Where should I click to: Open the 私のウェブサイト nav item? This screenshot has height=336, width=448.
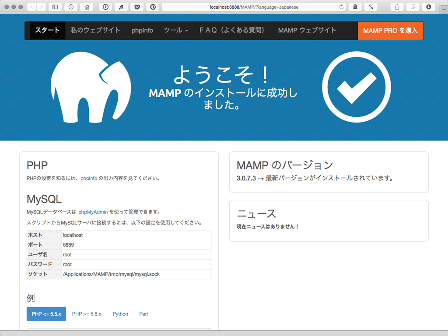click(x=95, y=31)
